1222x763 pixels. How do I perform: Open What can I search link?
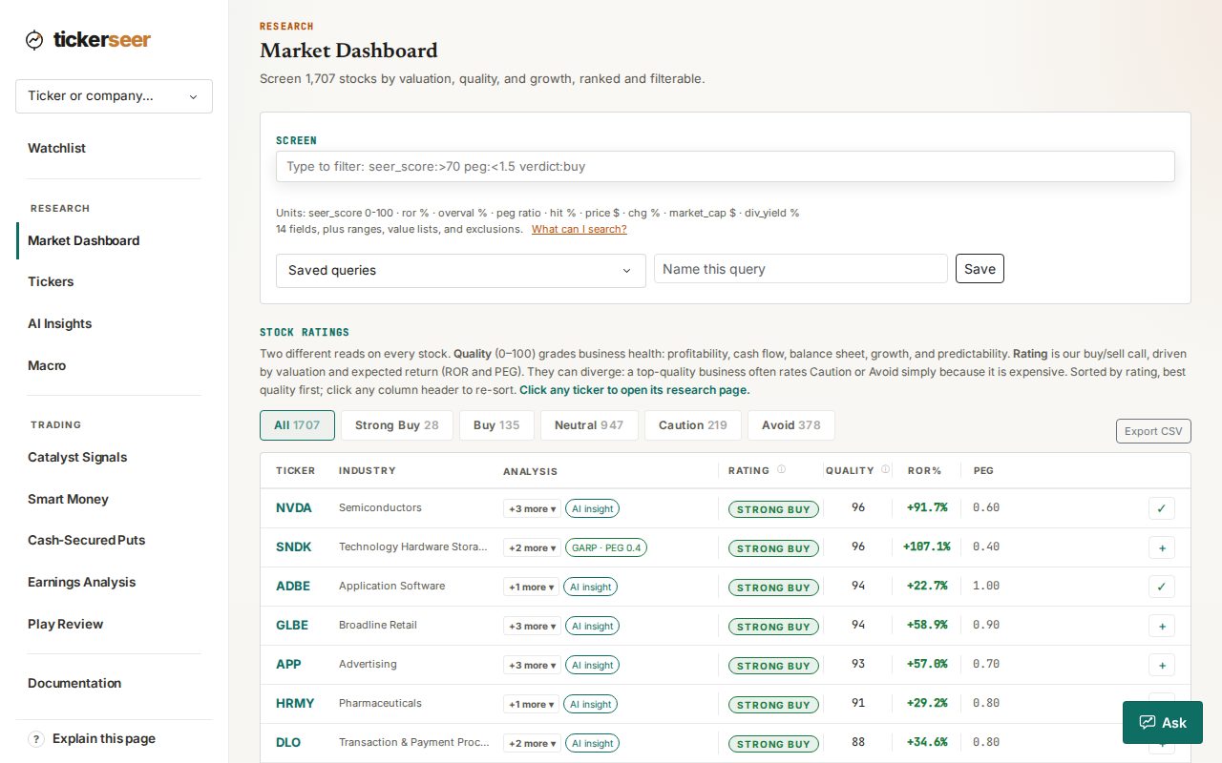pyautogui.click(x=579, y=229)
